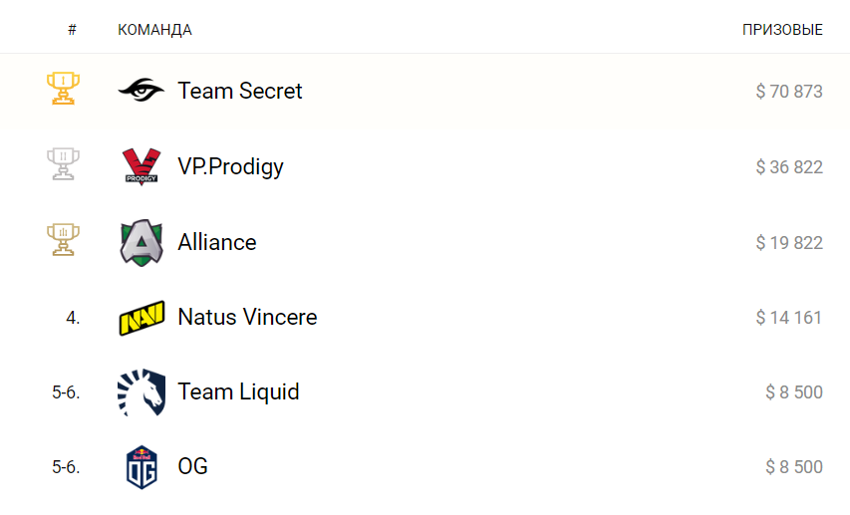Click Team Secret's $ 70 873 prize

pos(789,92)
